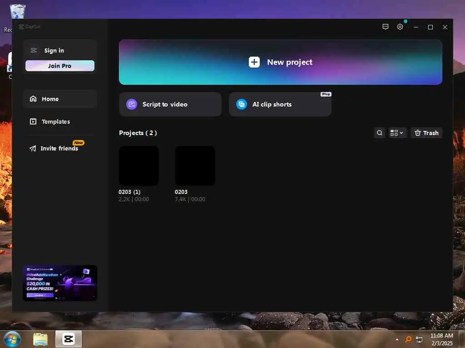Open the 0203 (1) project thumbnail
Viewport: 465px width, 348px height.
139,166
